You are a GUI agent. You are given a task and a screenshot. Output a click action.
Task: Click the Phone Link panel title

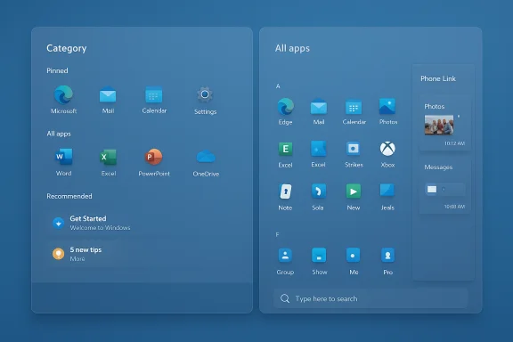pyautogui.click(x=438, y=78)
